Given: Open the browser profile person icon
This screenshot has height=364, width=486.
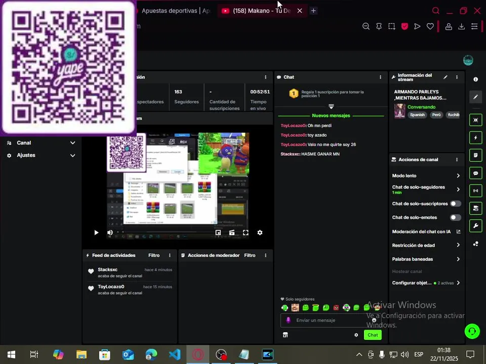Looking at the screenshot, I should pos(449,27).
